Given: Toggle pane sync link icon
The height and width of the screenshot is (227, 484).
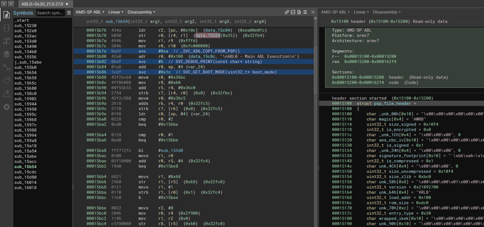Looking at the screenshot, I should [287, 12].
